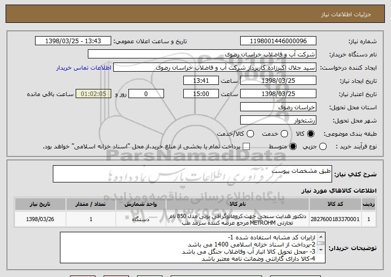Click scroll down arrow in buyer notes

(321, 250)
